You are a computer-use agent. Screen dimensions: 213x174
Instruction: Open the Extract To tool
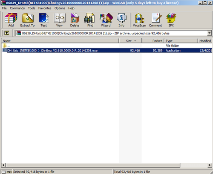coord(27,20)
